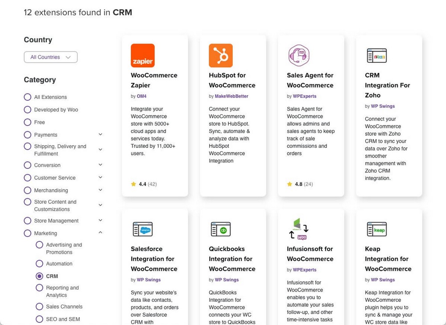This screenshot has height=325, width=446.
Task: Select the All Extensions radio button
Action: pyautogui.click(x=28, y=97)
